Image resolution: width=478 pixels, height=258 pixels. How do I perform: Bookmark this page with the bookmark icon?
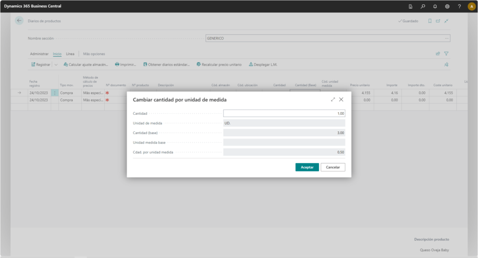[x=430, y=21]
